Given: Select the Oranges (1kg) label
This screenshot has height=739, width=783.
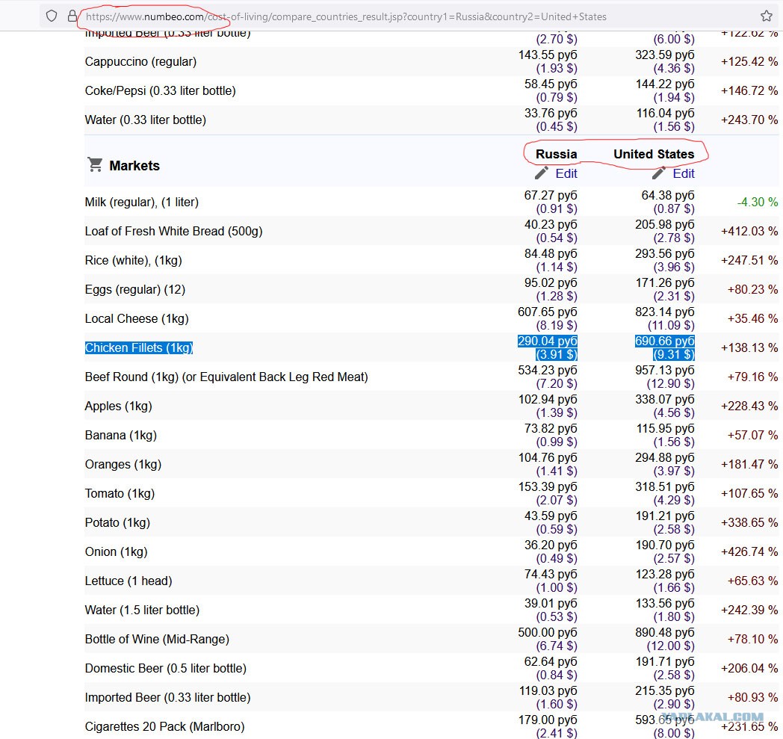Looking at the screenshot, I should (x=123, y=464).
